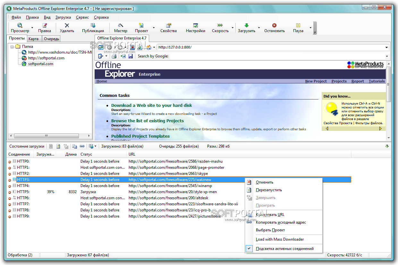Image resolution: width=398 pixels, height=265 pixels.
Task: Expand the URL address bar dropdown
Action: (387, 47)
